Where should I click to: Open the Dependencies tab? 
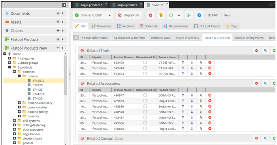coord(176,26)
